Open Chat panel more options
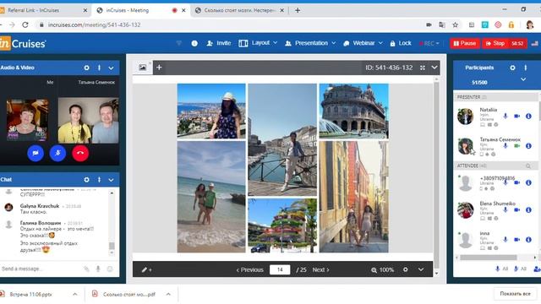This screenshot has height=304, width=541. coord(100,180)
